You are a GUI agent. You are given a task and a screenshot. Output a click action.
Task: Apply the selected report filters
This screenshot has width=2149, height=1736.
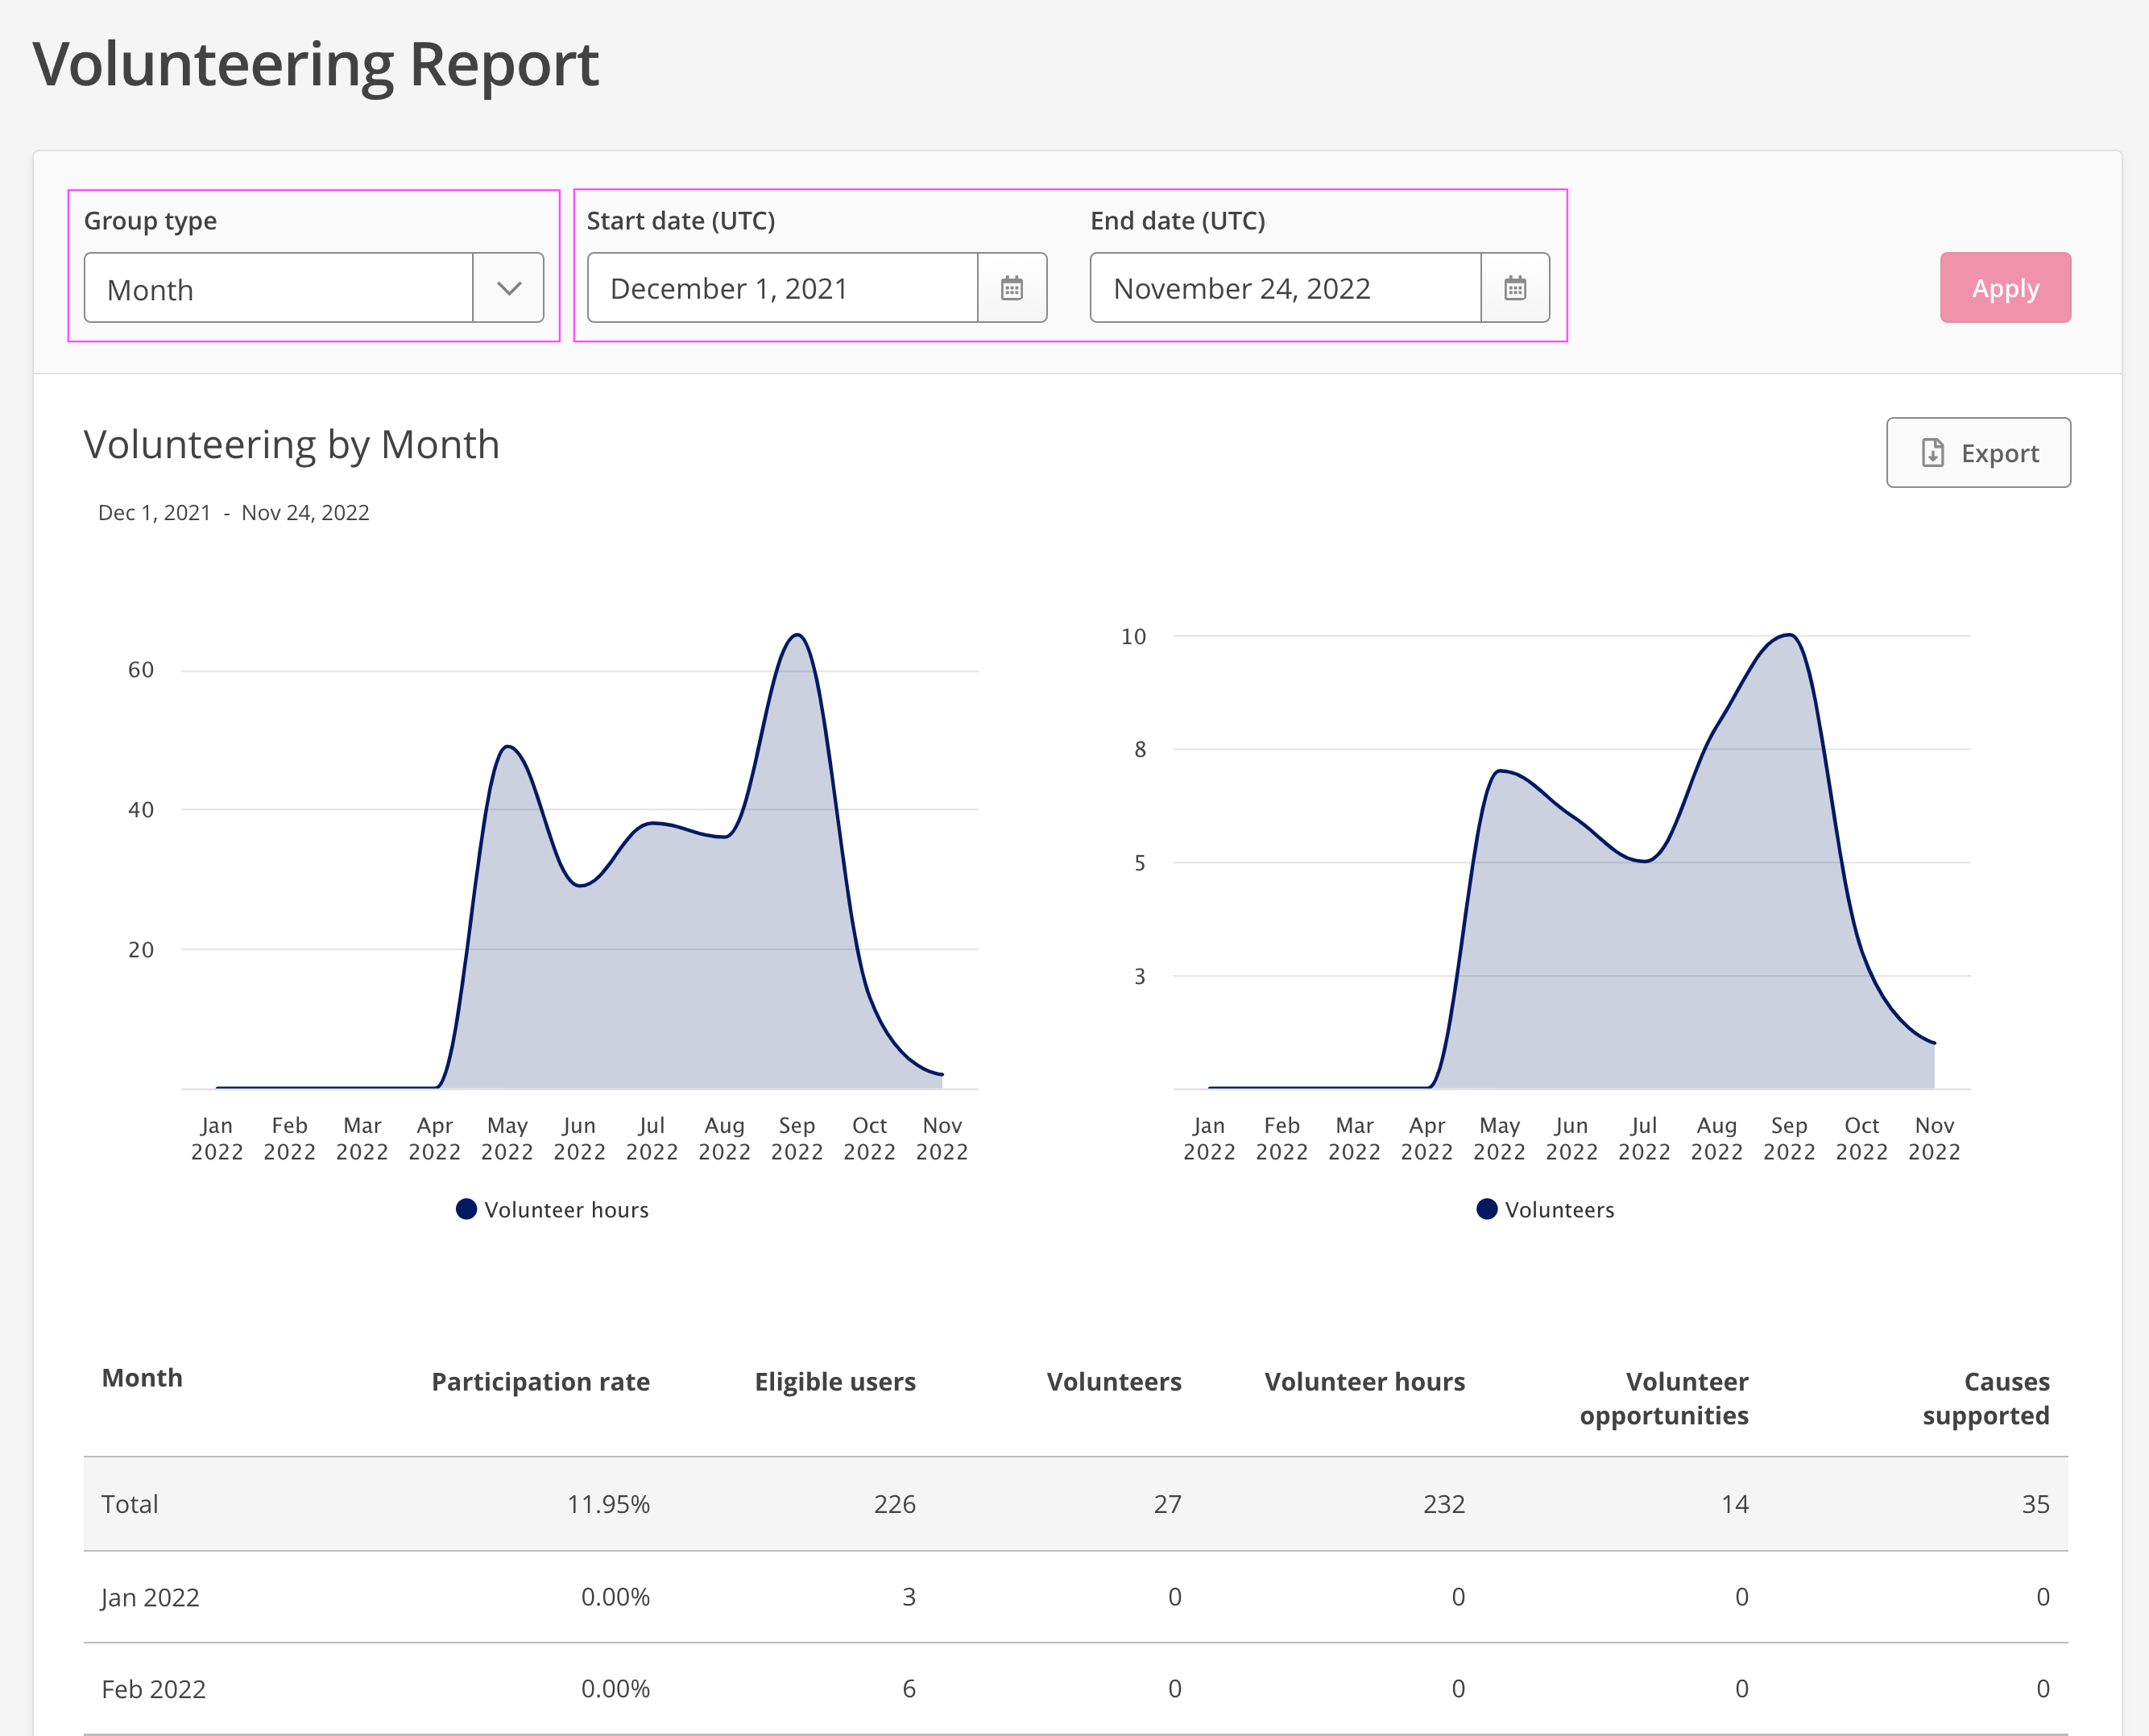[2005, 288]
